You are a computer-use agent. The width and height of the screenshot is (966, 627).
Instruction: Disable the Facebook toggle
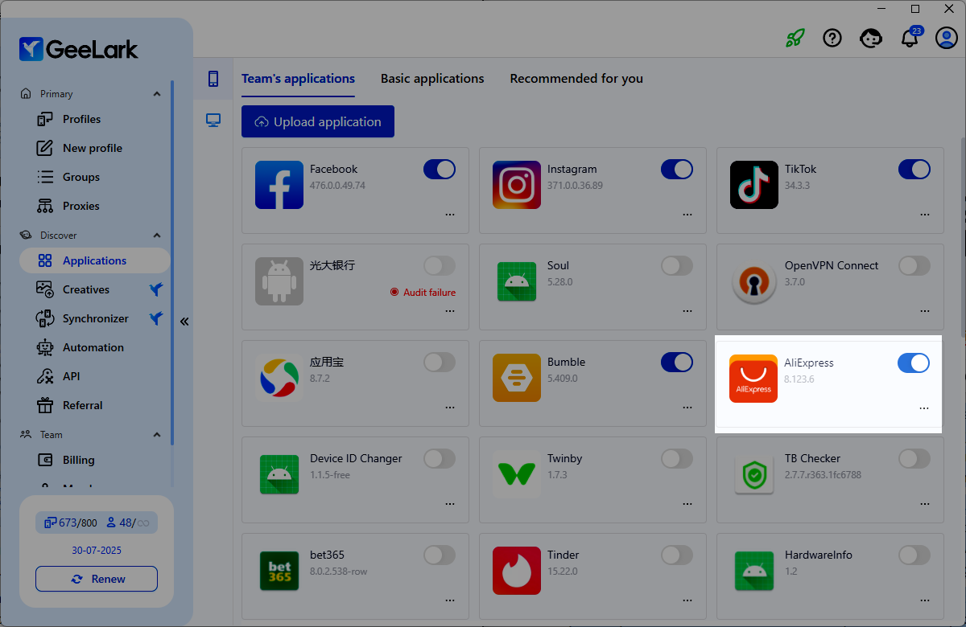[440, 169]
